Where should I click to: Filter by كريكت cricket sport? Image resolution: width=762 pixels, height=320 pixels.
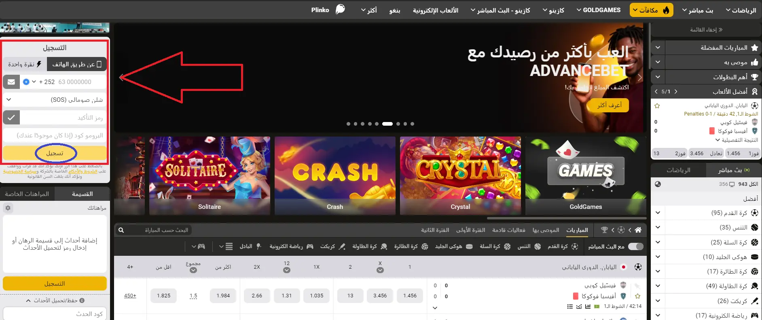(x=333, y=246)
